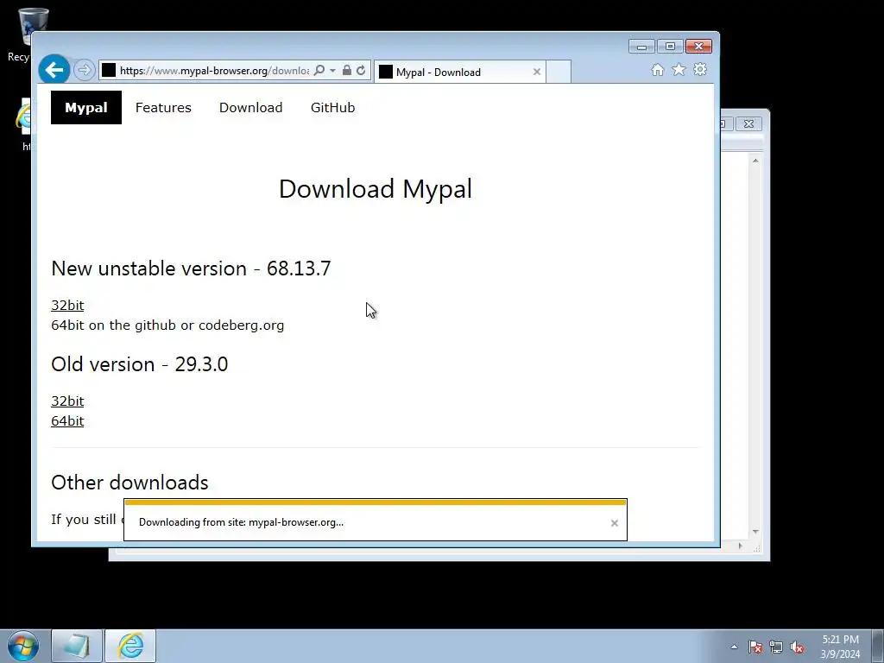884x663 pixels.
Task: Click 'Old version - 29.3.0' heading
Action: 140,364
